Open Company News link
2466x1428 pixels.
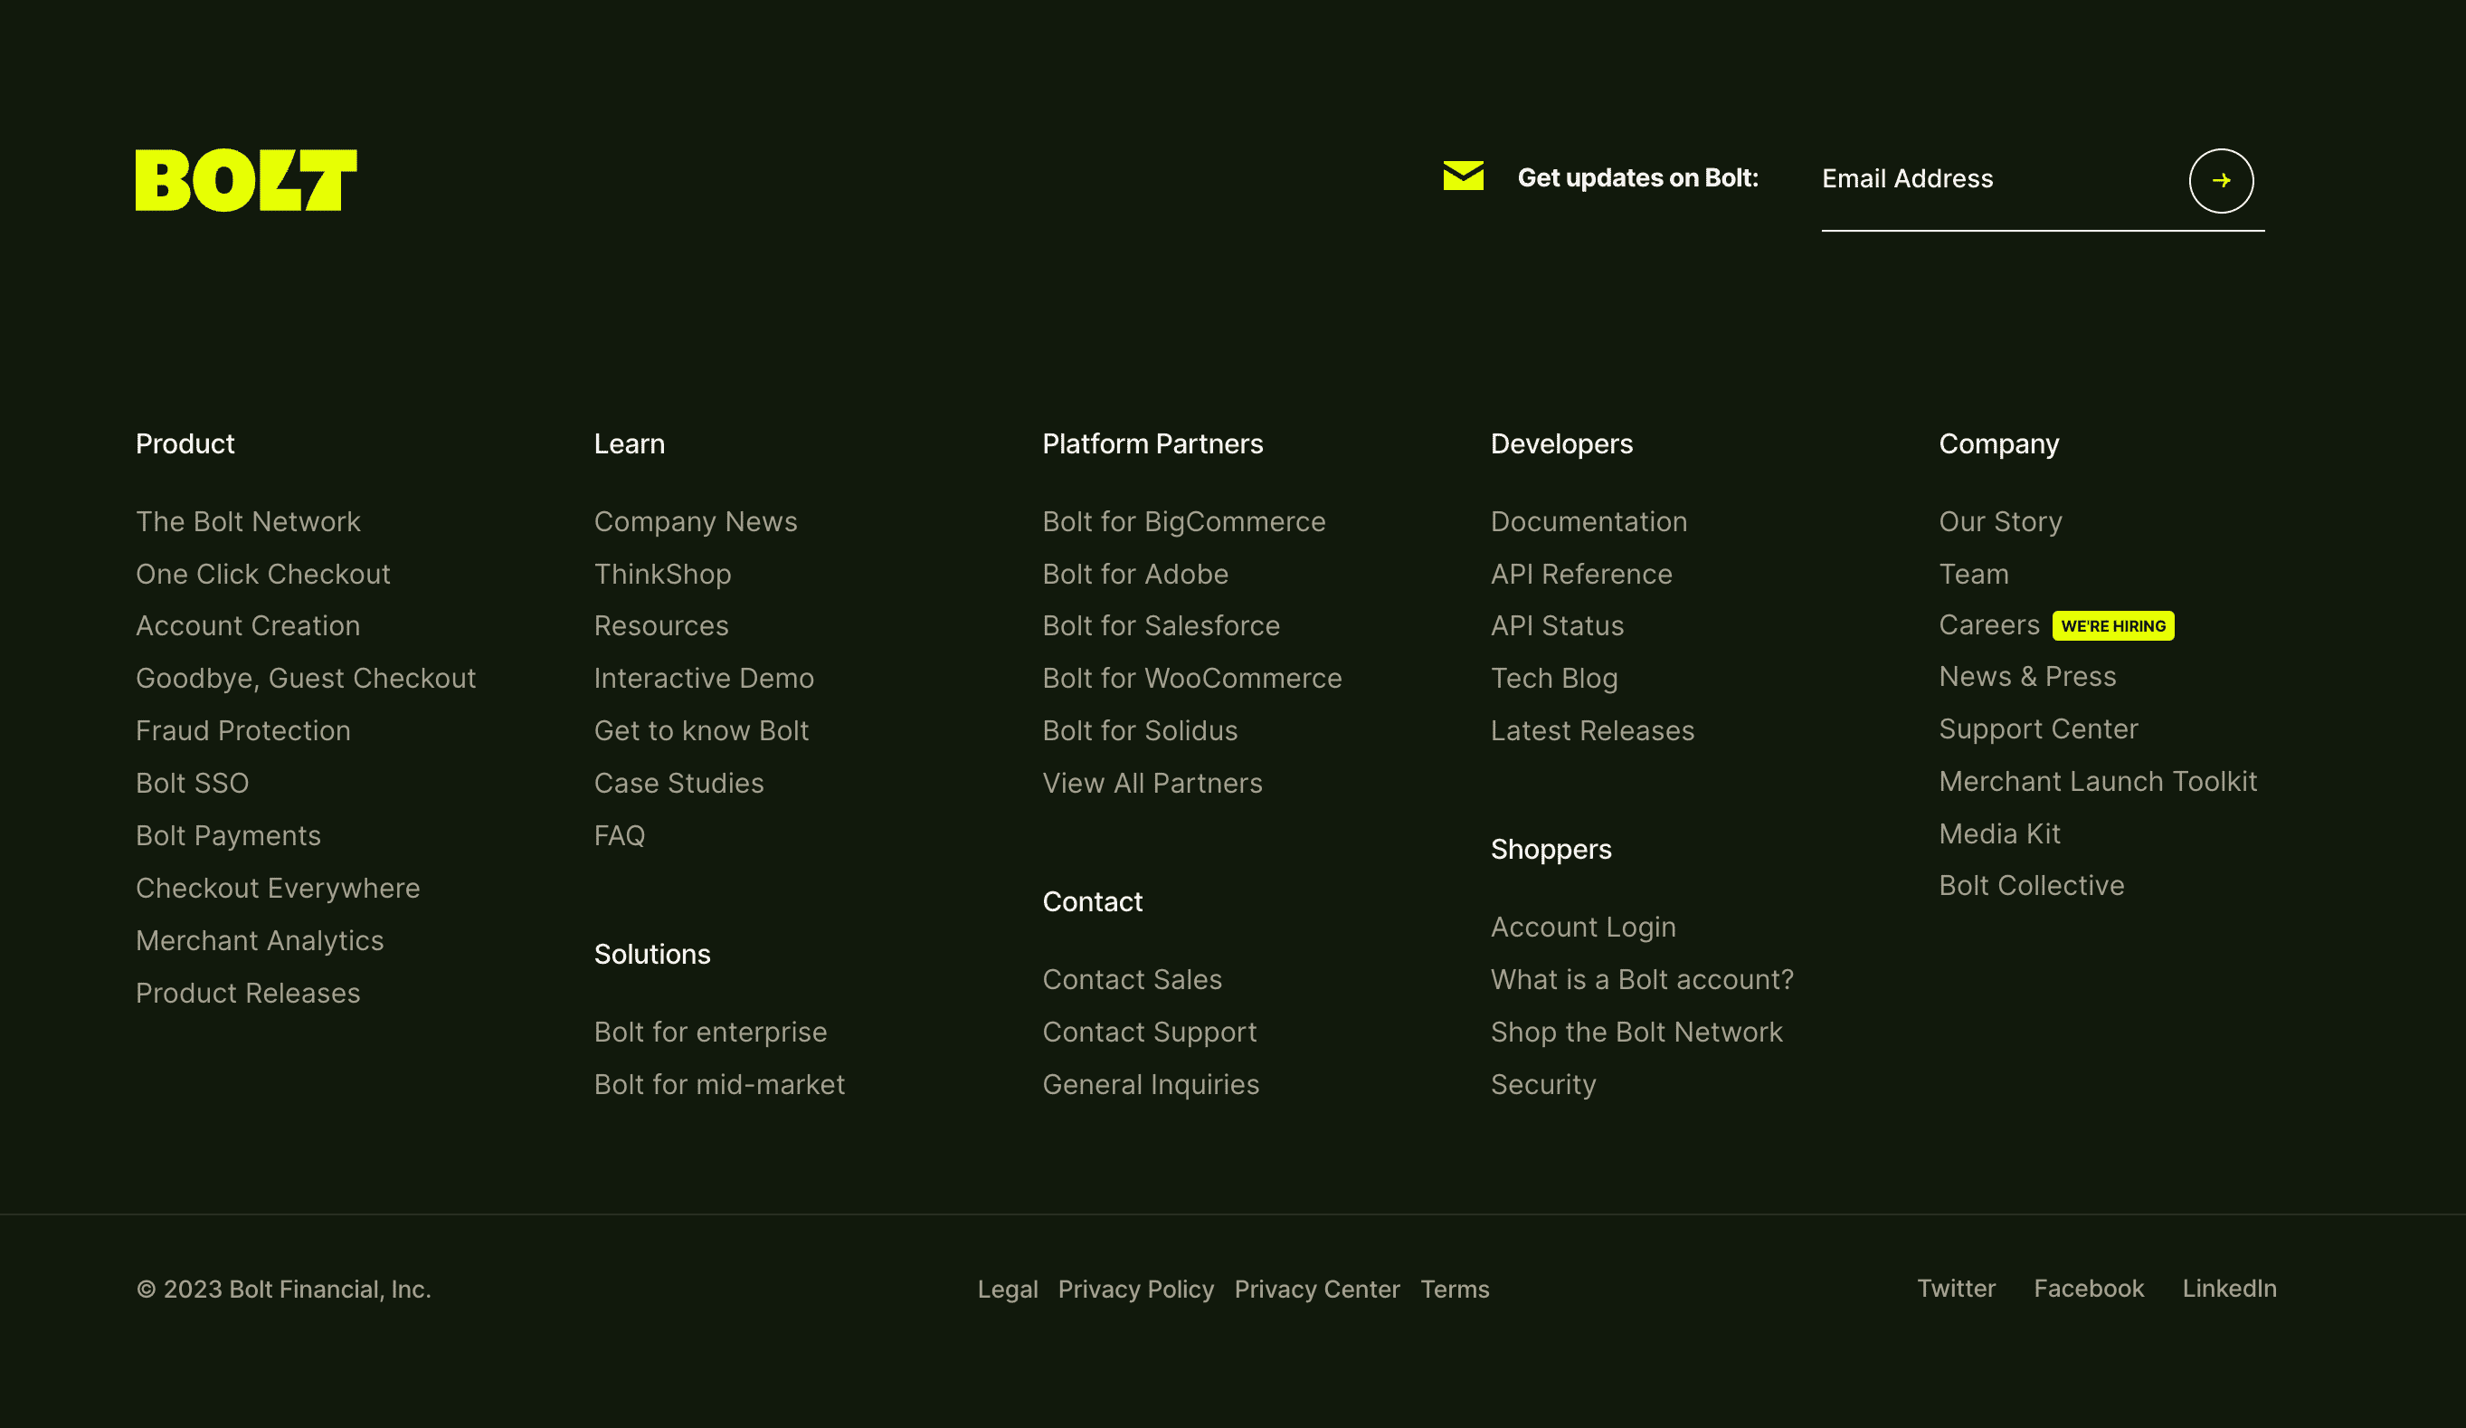click(696, 523)
